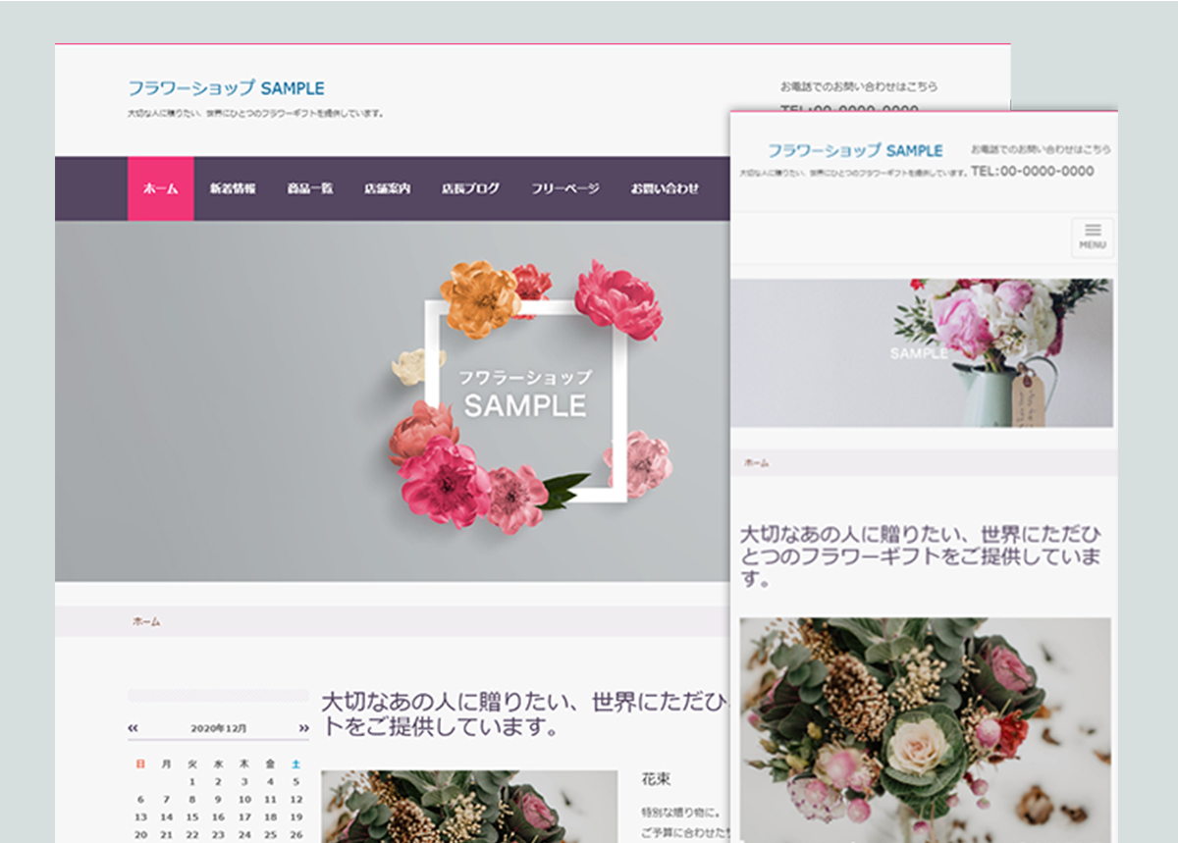Open お問い合わせ navigation item

[665, 188]
